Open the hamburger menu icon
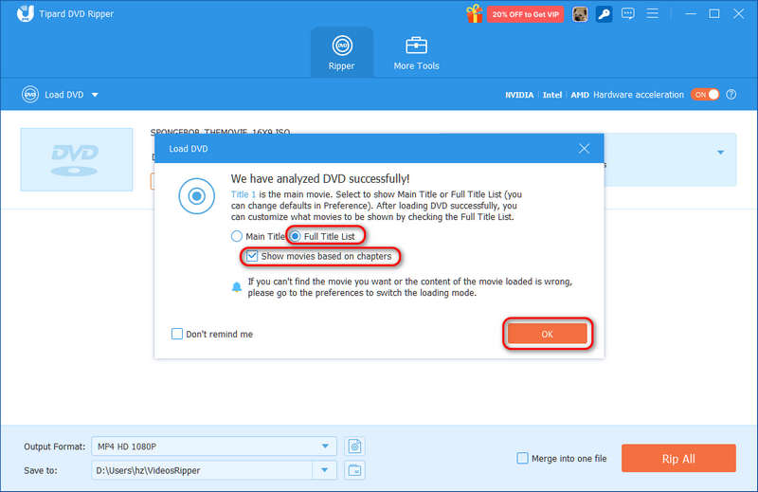This screenshot has height=492, width=758. click(x=652, y=13)
